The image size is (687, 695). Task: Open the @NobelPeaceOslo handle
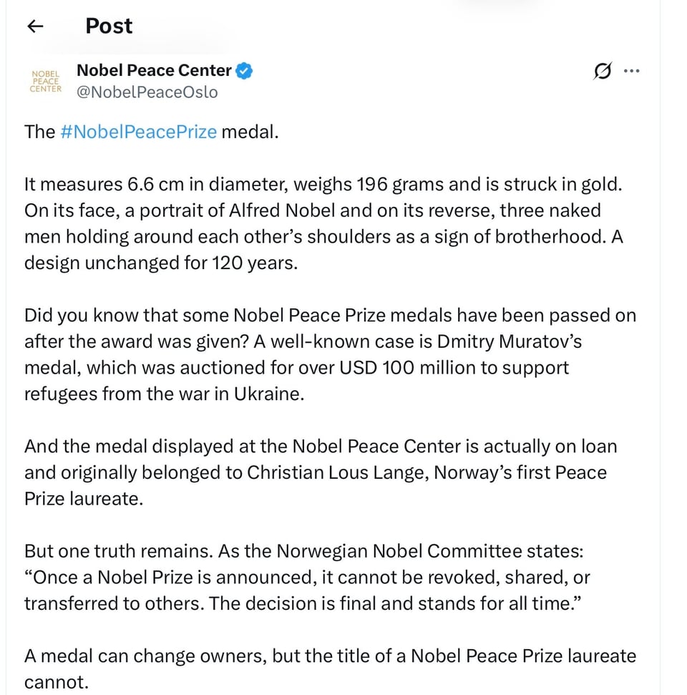(x=147, y=92)
